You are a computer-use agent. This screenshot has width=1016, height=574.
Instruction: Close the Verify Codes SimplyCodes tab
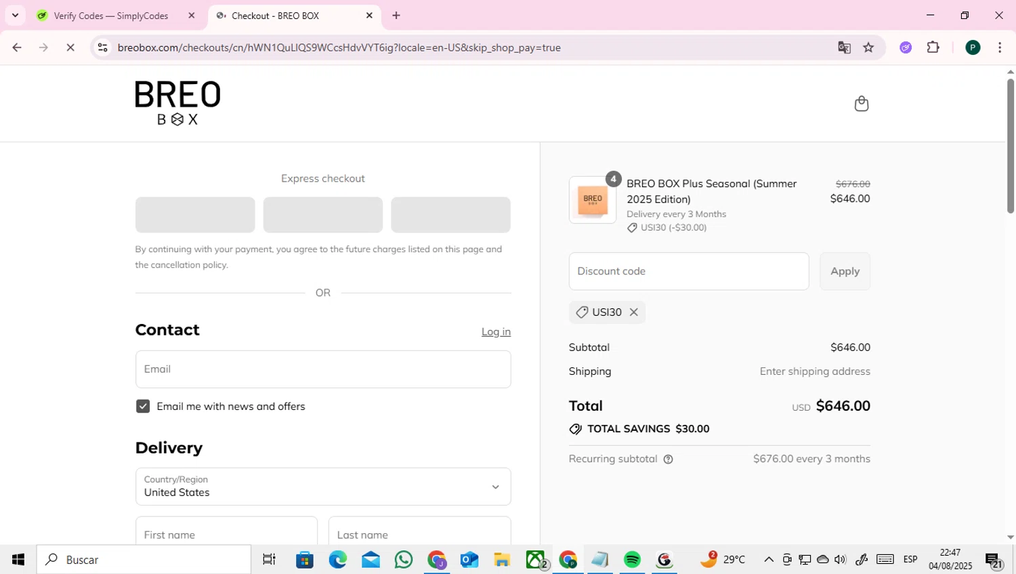click(192, 15)
